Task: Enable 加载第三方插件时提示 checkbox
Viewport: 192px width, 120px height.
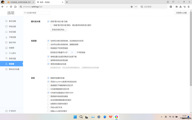Action: click(48, 104)
